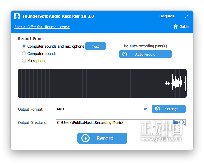Screen dimensions: 204x164
Task: Click the 'Output Directory:' label
Action: [32, 123]
